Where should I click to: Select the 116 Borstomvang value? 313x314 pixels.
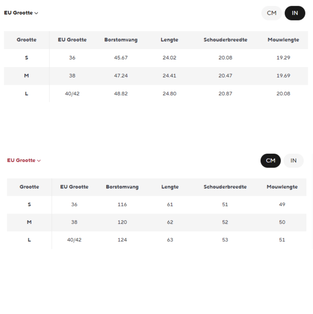click(122, 204)
